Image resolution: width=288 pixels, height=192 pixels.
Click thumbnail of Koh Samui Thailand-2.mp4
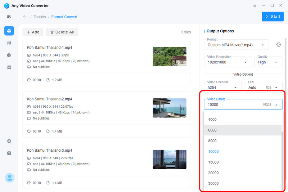[x=170, y=108]
